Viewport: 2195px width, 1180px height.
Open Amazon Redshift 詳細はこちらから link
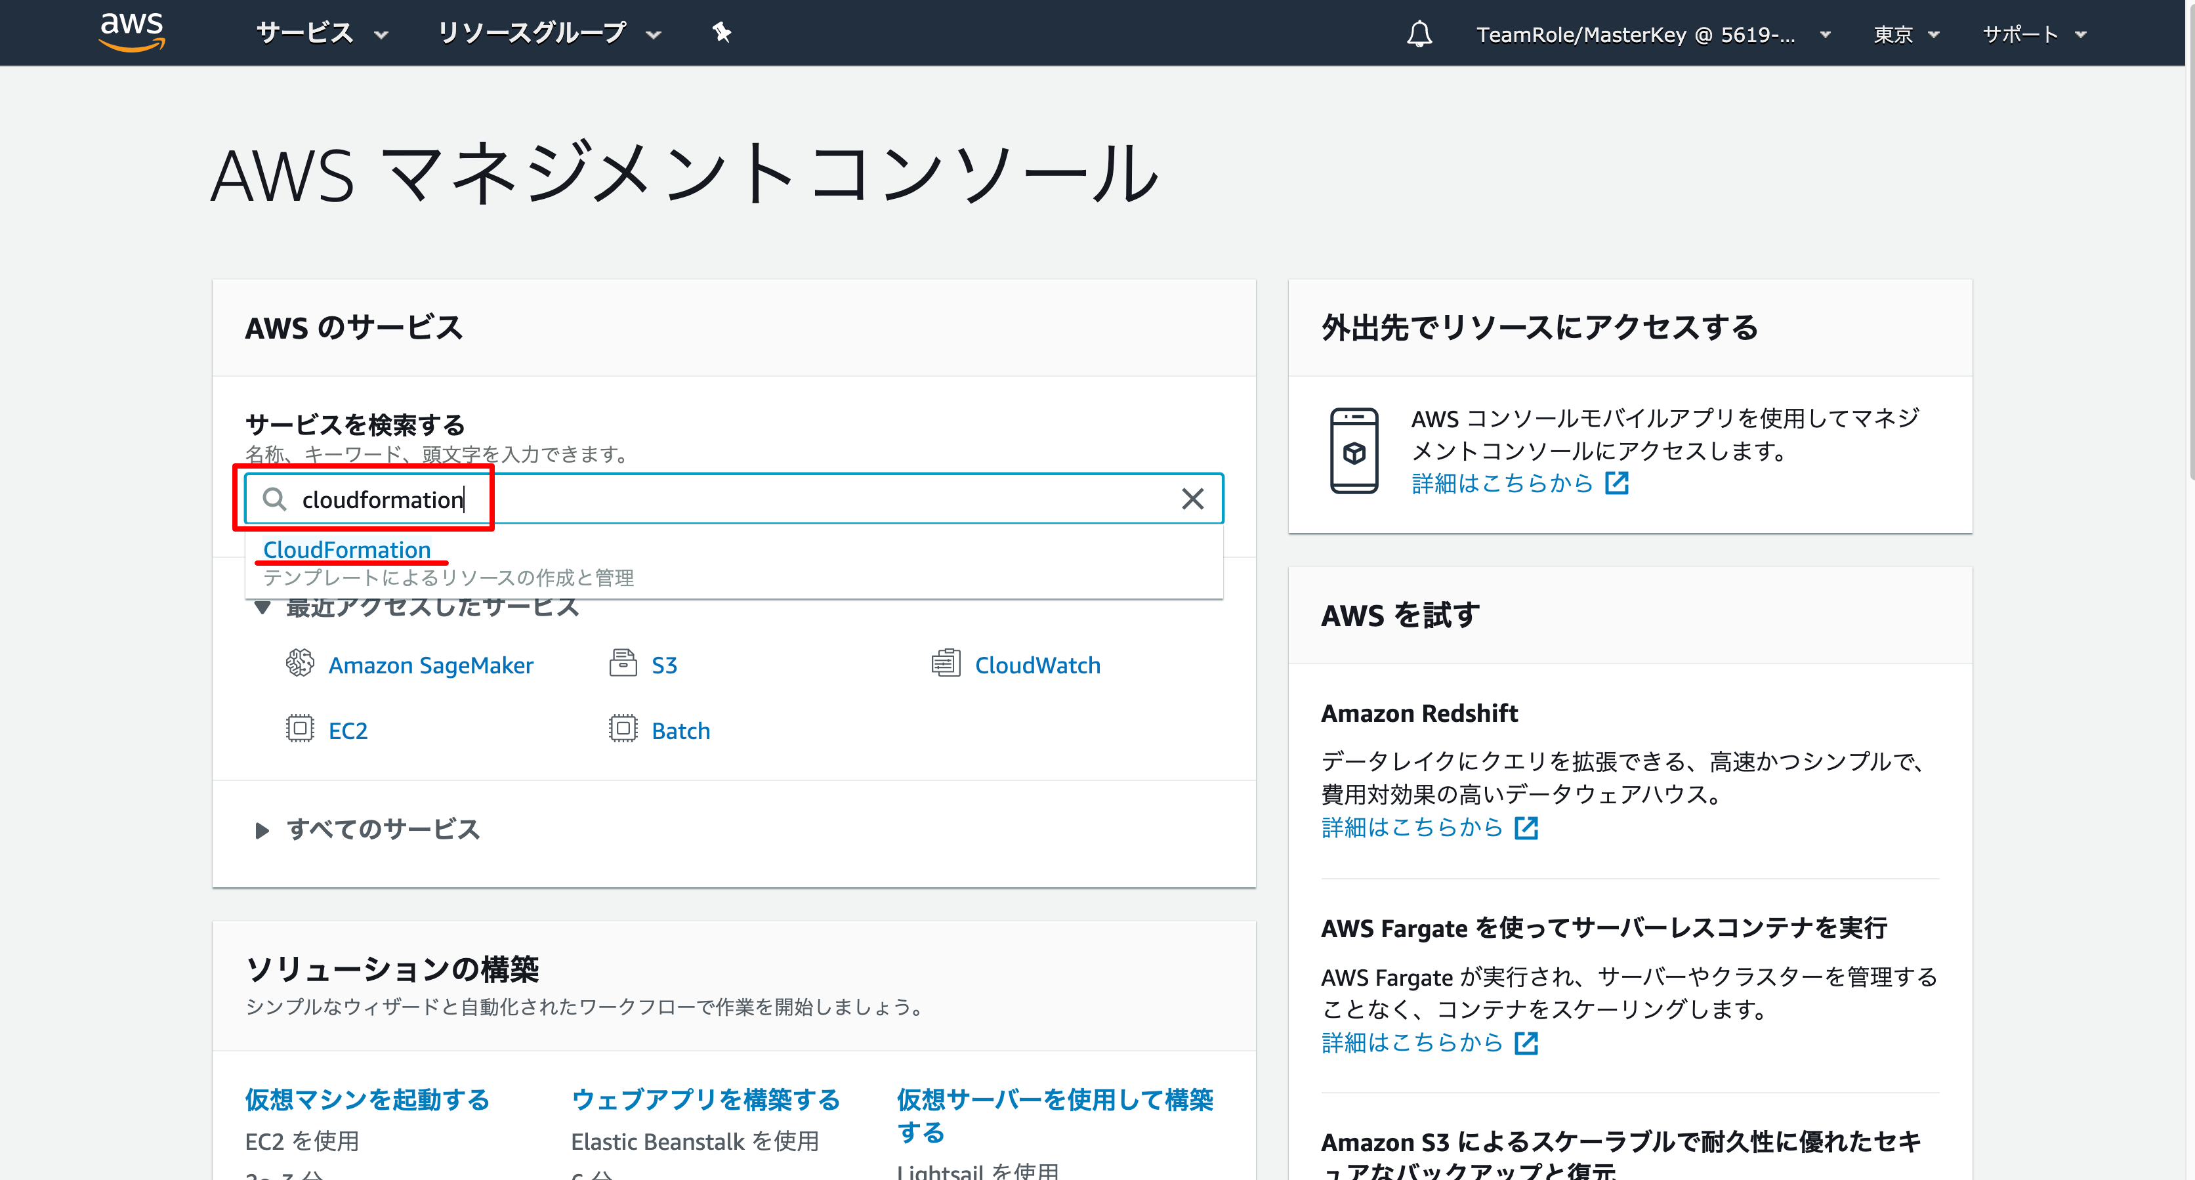pyautogui.click(x=1430, y=828)
